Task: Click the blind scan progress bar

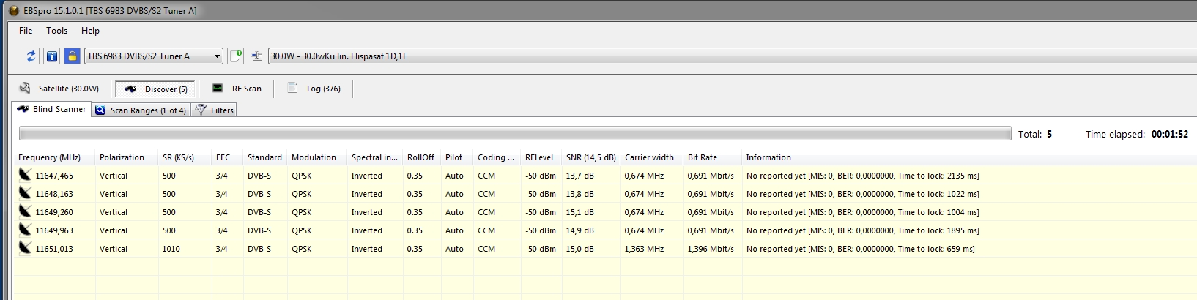Action: [x=514, y=134]
